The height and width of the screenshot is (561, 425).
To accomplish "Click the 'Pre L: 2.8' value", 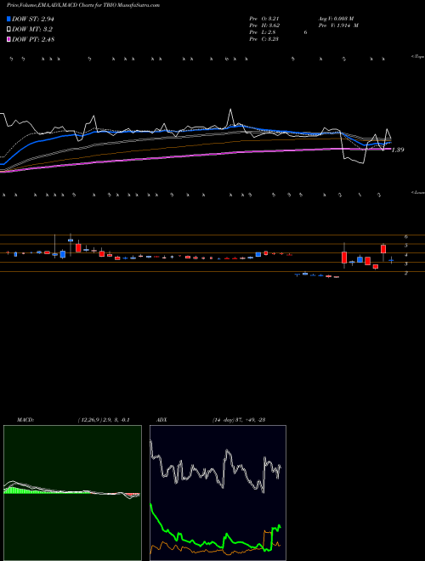I will tap(263, 32).
